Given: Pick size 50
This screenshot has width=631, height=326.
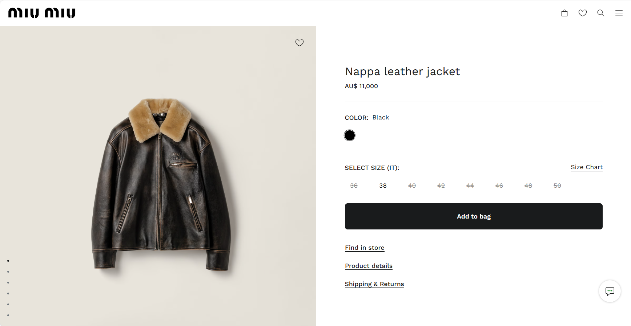Looking at the screenshot, I should [557, 186].
